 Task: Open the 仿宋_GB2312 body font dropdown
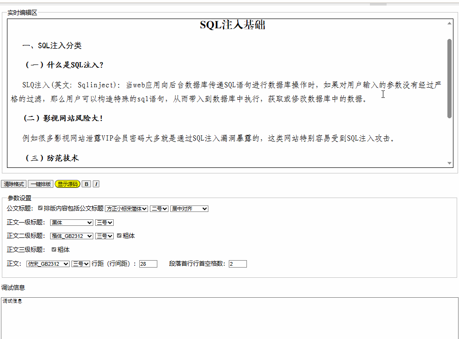[48, 264]
